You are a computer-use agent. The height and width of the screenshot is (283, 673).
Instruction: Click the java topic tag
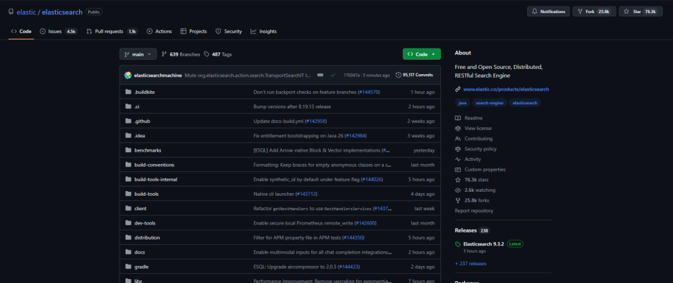tap(462, 103)
